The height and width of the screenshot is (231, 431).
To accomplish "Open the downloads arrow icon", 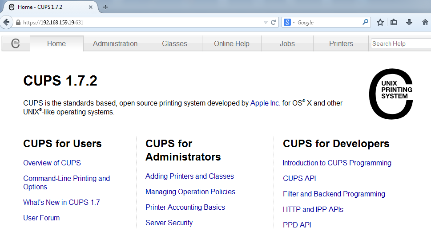I will click(409, 22).
